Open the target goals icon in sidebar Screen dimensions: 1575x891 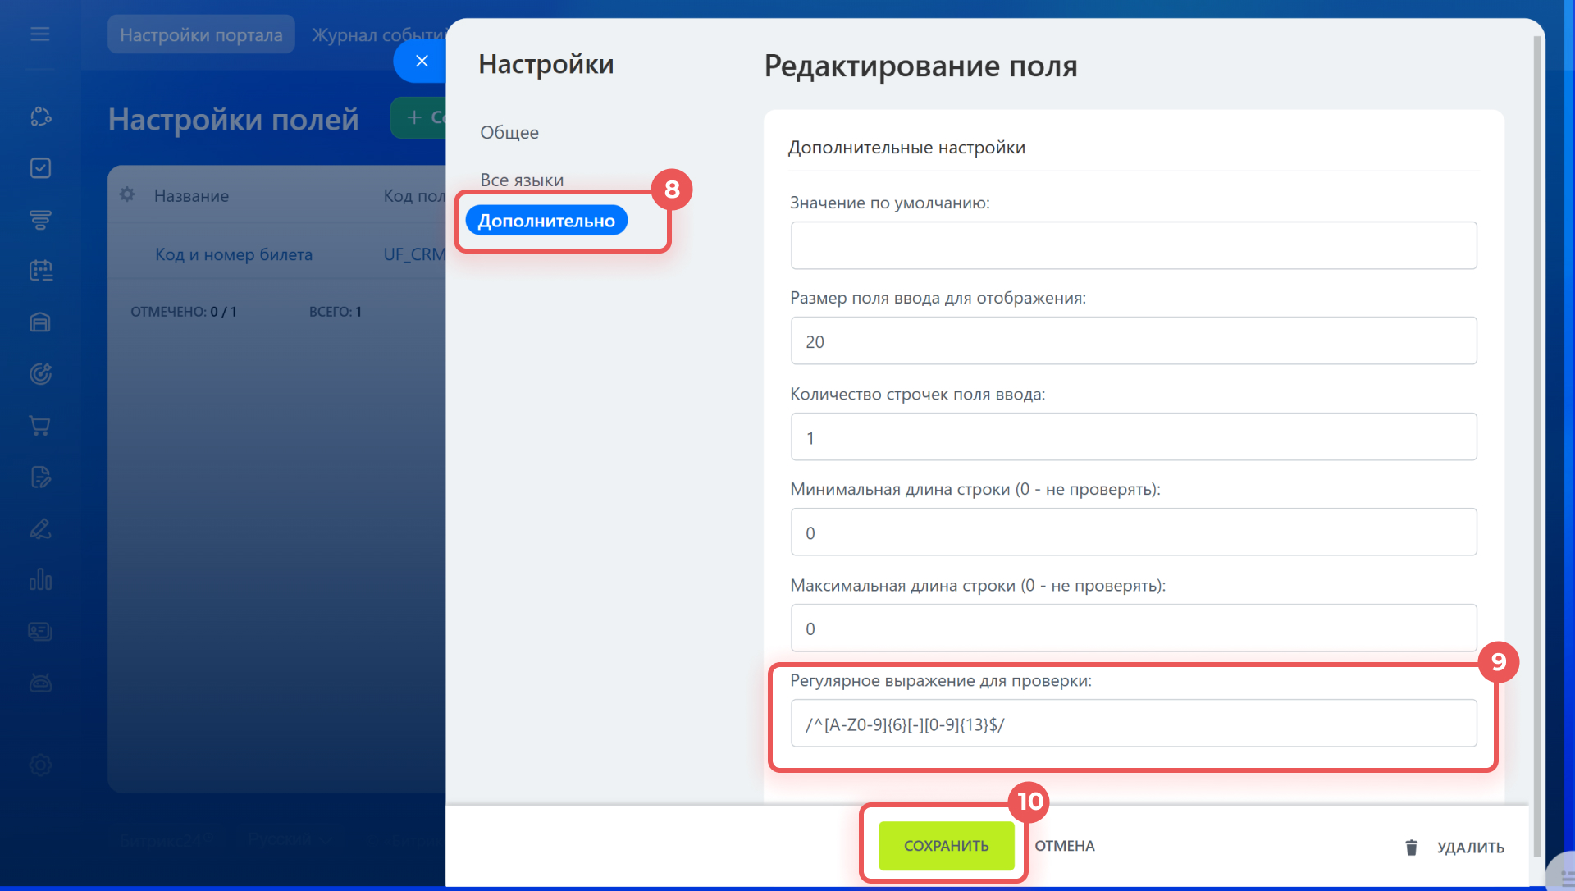pos(40,374)
